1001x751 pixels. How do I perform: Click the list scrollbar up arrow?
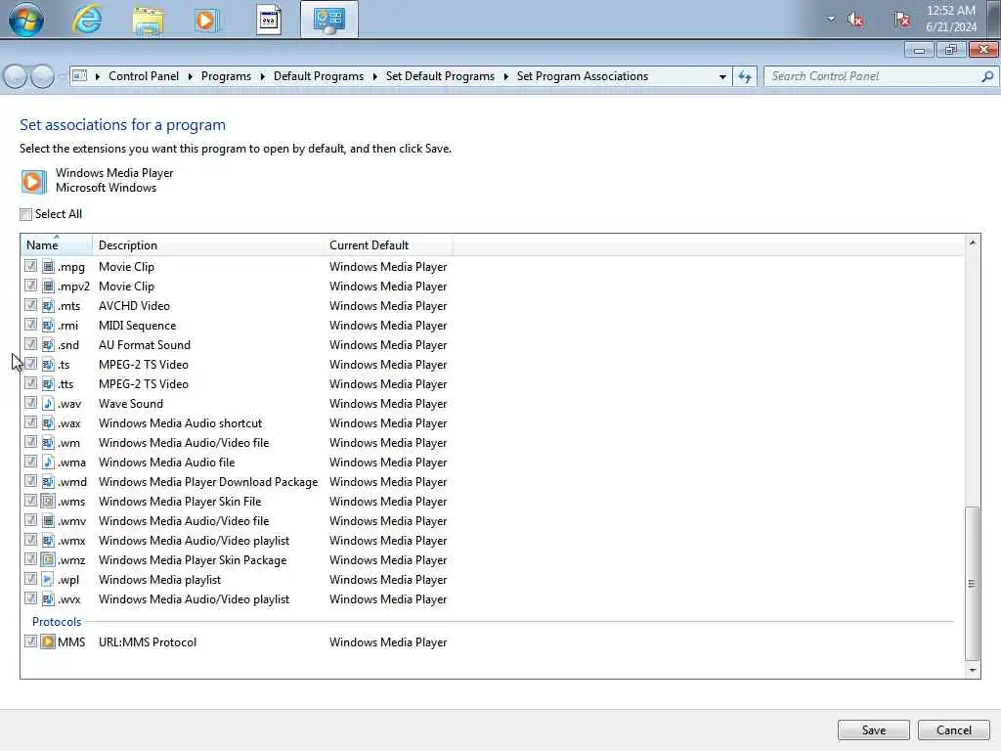[x=973, y=243]
